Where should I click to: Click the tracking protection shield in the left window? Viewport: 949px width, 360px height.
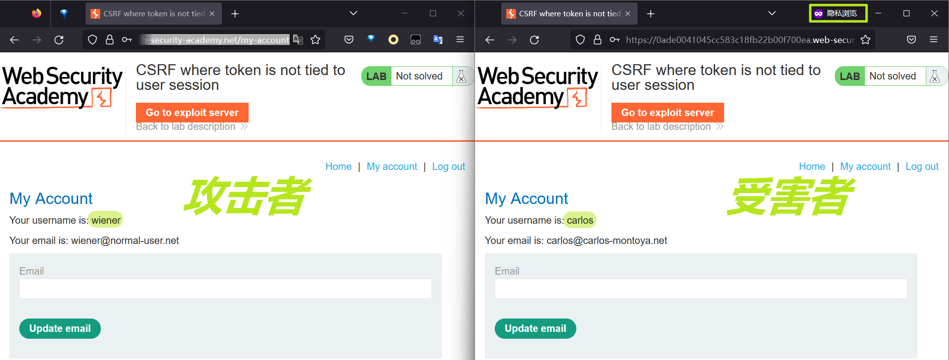92,40
